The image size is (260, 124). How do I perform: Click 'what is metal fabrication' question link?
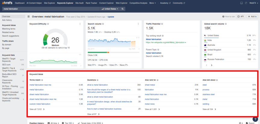[x=97, y=85]
